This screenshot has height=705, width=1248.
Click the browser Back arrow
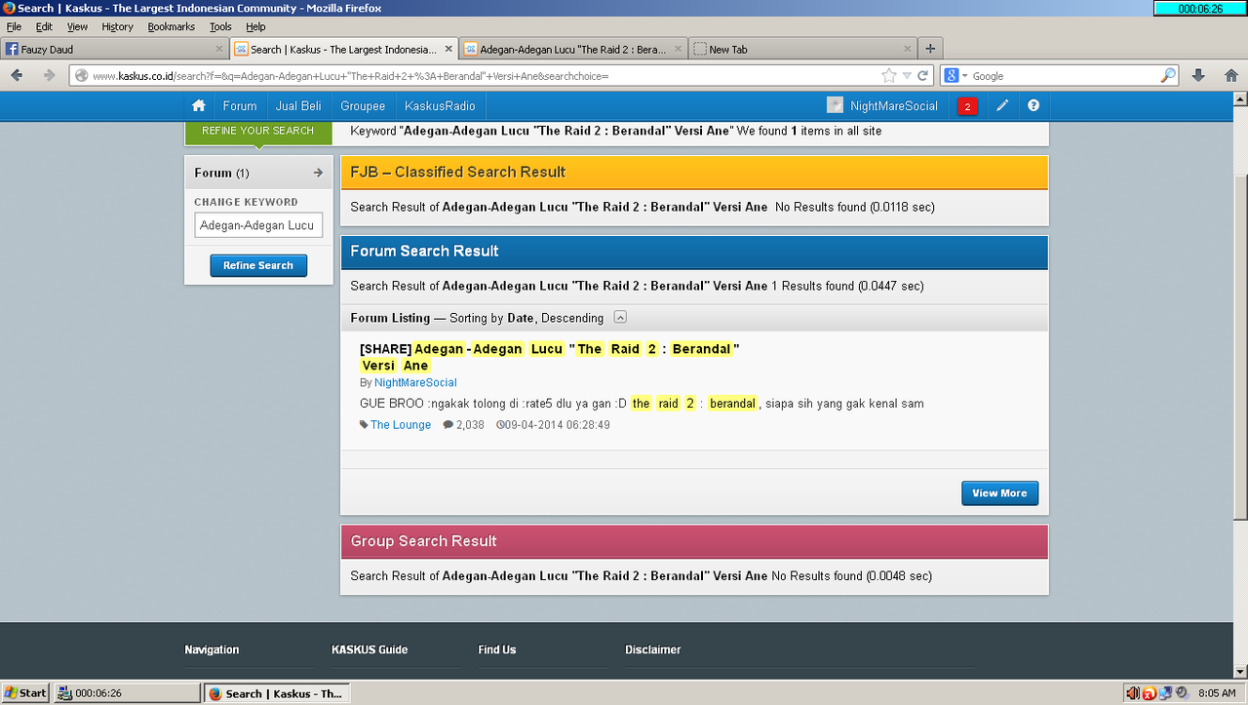point(17,75)
